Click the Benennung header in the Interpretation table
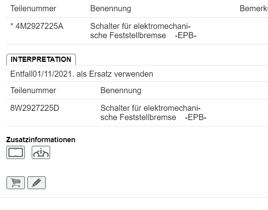This screenshot has height=210, width=268. coord(121,90)
